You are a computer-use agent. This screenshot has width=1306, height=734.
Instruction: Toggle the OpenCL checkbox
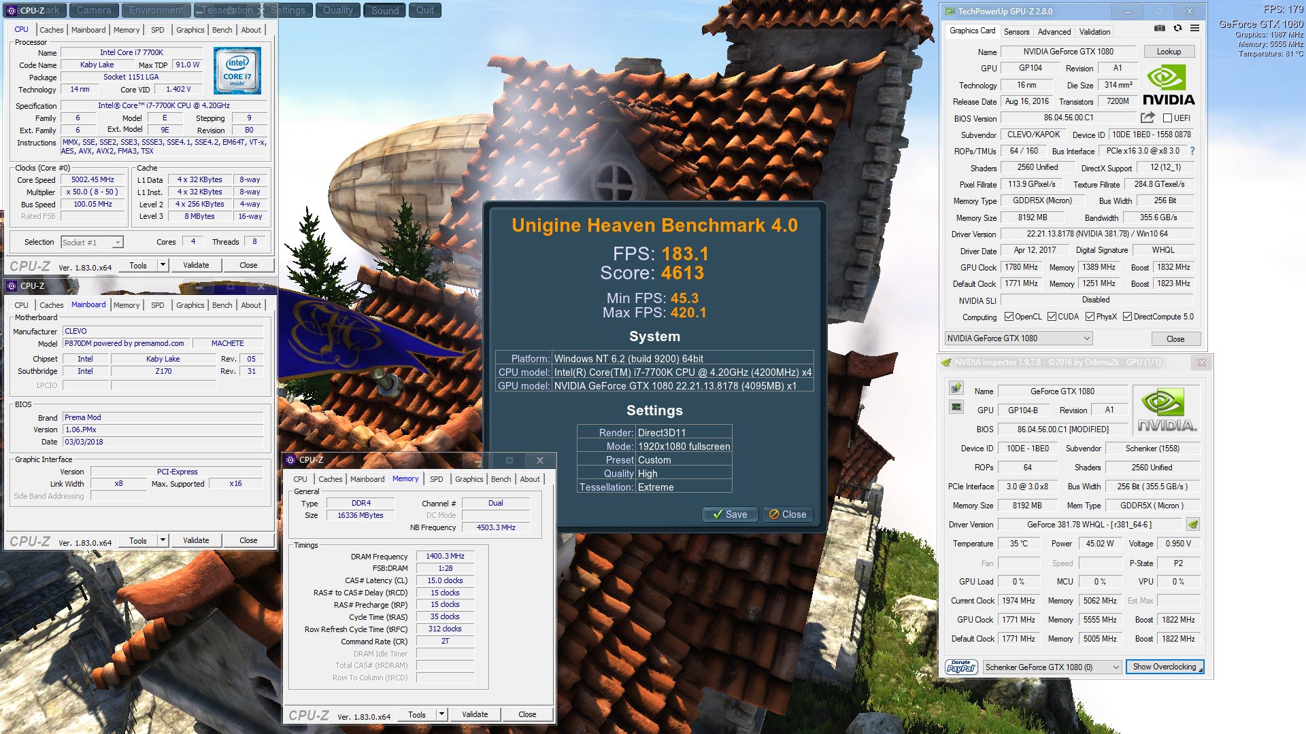(x=1009, y=317)
